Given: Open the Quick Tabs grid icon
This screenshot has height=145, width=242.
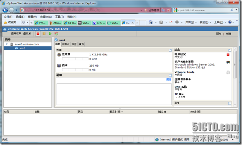Looking at the screenshot, I should pyautogui.click(x=23, y=23).
